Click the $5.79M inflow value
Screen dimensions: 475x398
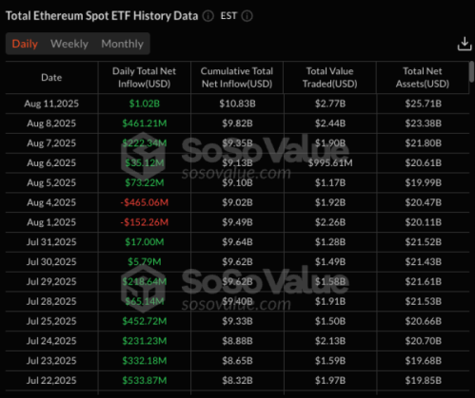coord(145,261)
